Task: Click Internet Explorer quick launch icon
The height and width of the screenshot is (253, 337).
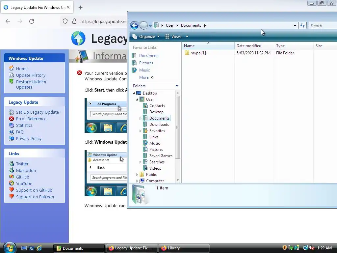Action: tap(39, 248)
